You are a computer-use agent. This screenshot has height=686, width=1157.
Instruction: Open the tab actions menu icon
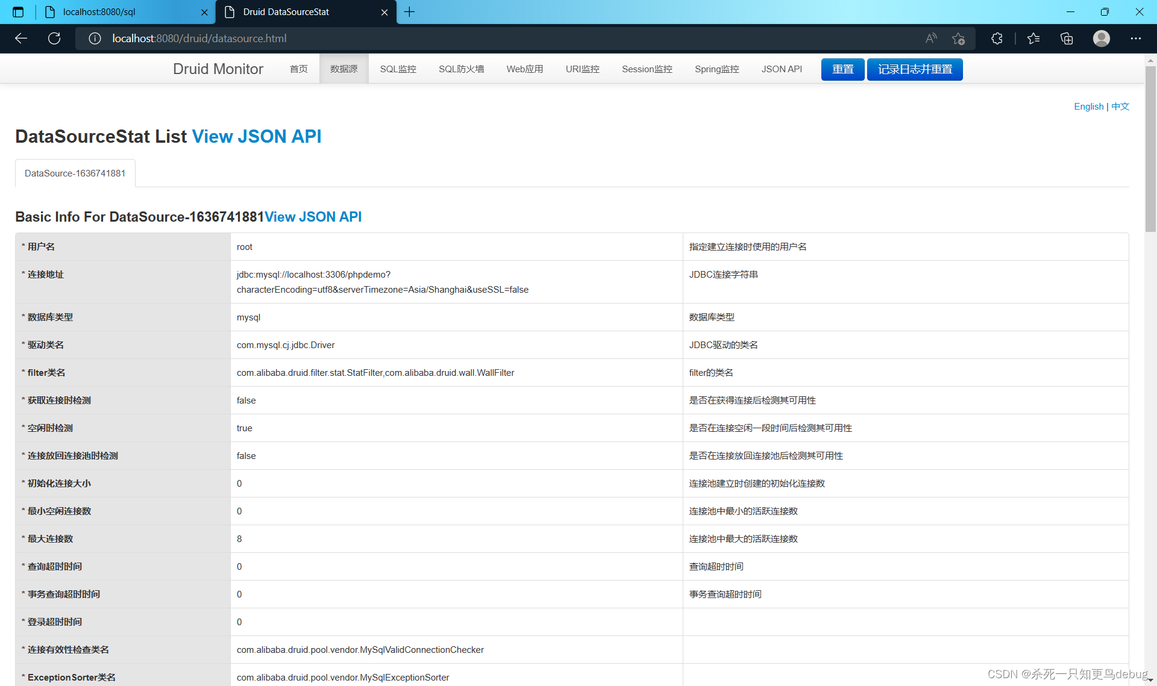pos(18,12)
